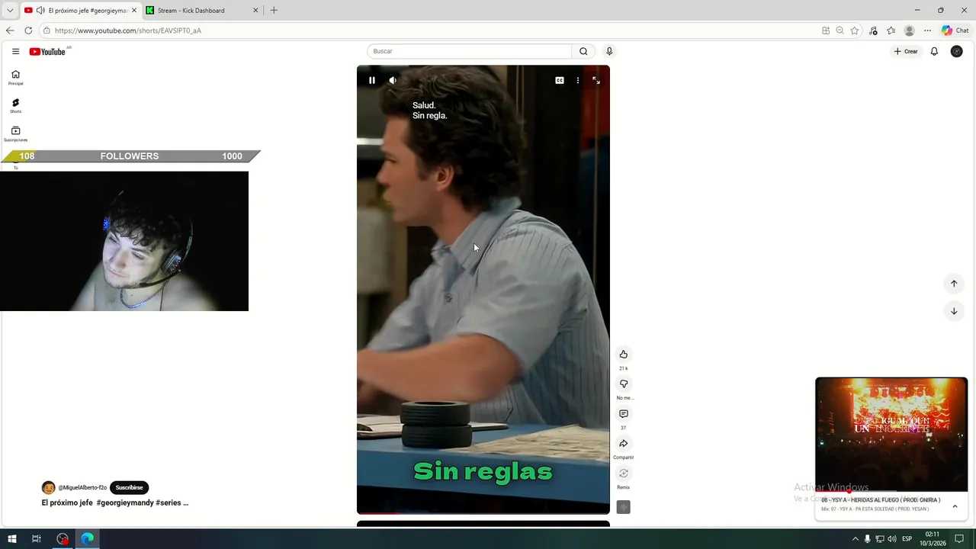976x549 pixels.
Task: Like the Short with thumbs up
Action: pos(623,354)
